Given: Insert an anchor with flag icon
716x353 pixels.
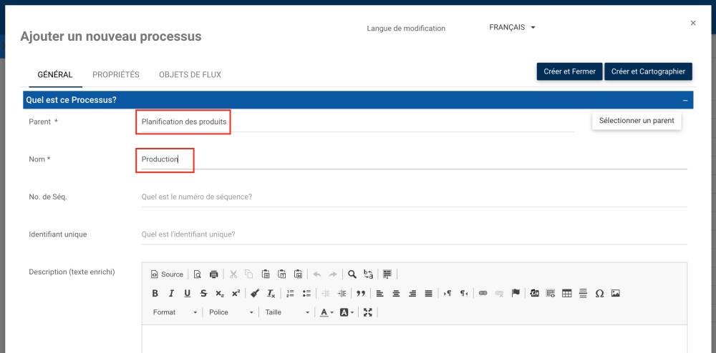Looking at the screenshot, I should point(516,293).
